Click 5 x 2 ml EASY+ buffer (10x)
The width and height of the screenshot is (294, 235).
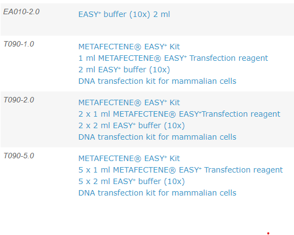tap(131, 181)
